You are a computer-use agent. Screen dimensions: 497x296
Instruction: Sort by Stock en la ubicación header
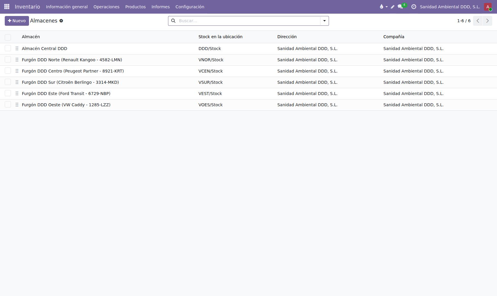[x=220, y=37]
